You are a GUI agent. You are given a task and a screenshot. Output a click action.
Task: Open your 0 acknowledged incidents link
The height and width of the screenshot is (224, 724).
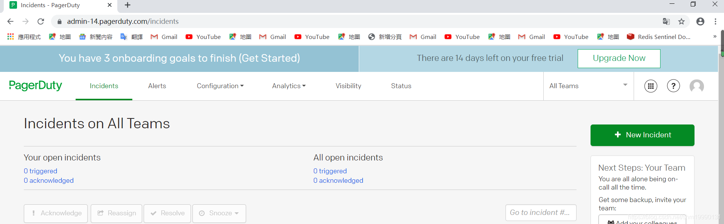click(x=49, y=180)
